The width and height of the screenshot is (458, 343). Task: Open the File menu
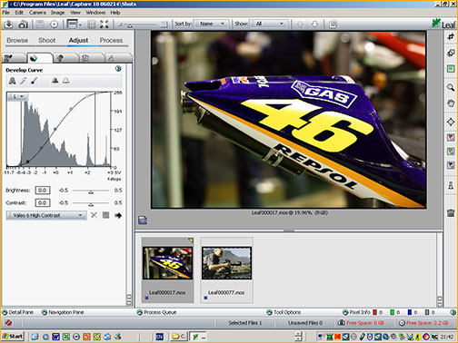pos(5,13)
